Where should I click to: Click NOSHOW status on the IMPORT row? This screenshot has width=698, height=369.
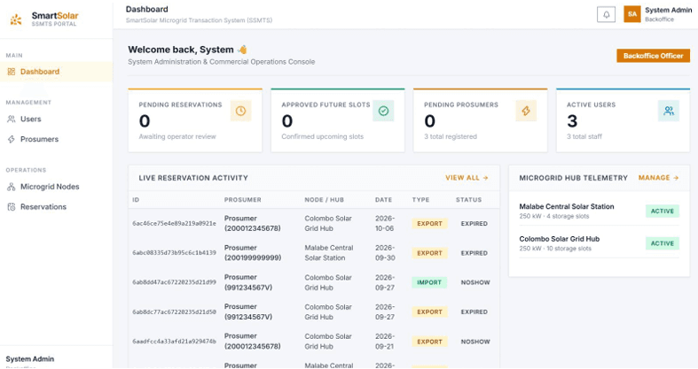475,282
